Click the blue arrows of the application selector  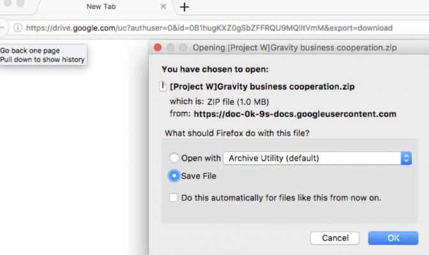pos(406,158)
